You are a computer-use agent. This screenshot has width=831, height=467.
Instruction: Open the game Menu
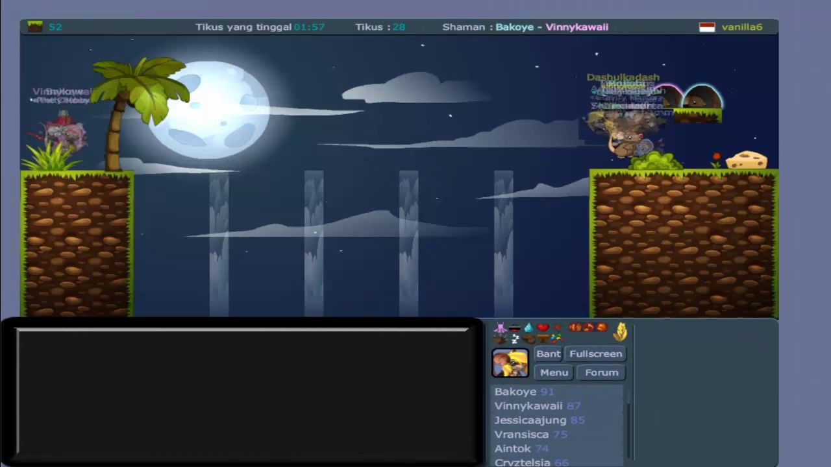[554, 372]
